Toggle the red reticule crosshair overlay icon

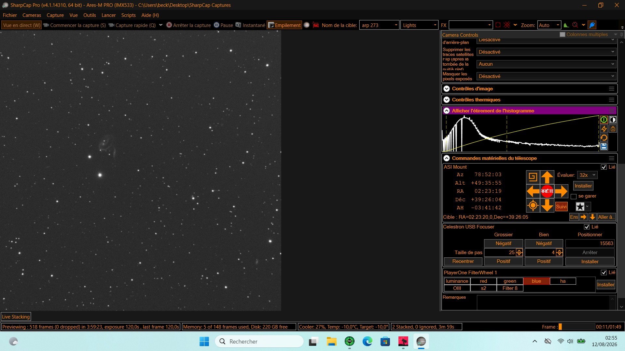tap(507, 25)
